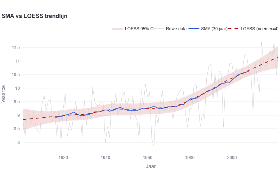Hide the Ruwe data series via legend
The height and width of the screenshot is (180, 278).
176,29
